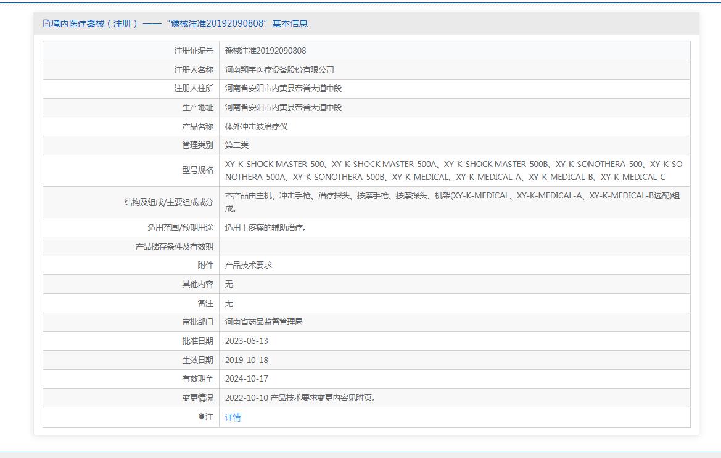
Task: Click the 其他内容 row label
Action: pos(198,284)
